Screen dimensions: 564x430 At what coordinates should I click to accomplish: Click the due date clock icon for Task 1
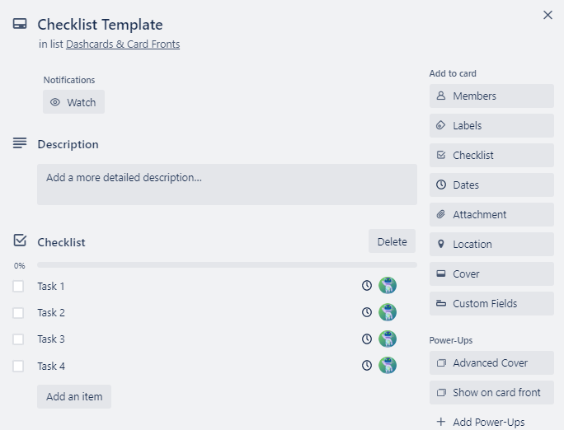(x=367, y=286)
